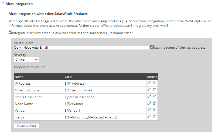Click the Alert subject text field
The height and width of the screenshot is (136, 212).
[x=81, y=48]
